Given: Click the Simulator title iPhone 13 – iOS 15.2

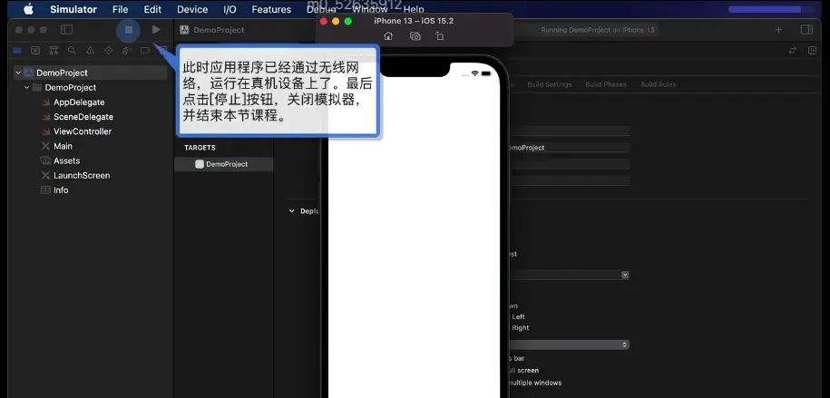Looking at the screenshot, I should (414, 21).
